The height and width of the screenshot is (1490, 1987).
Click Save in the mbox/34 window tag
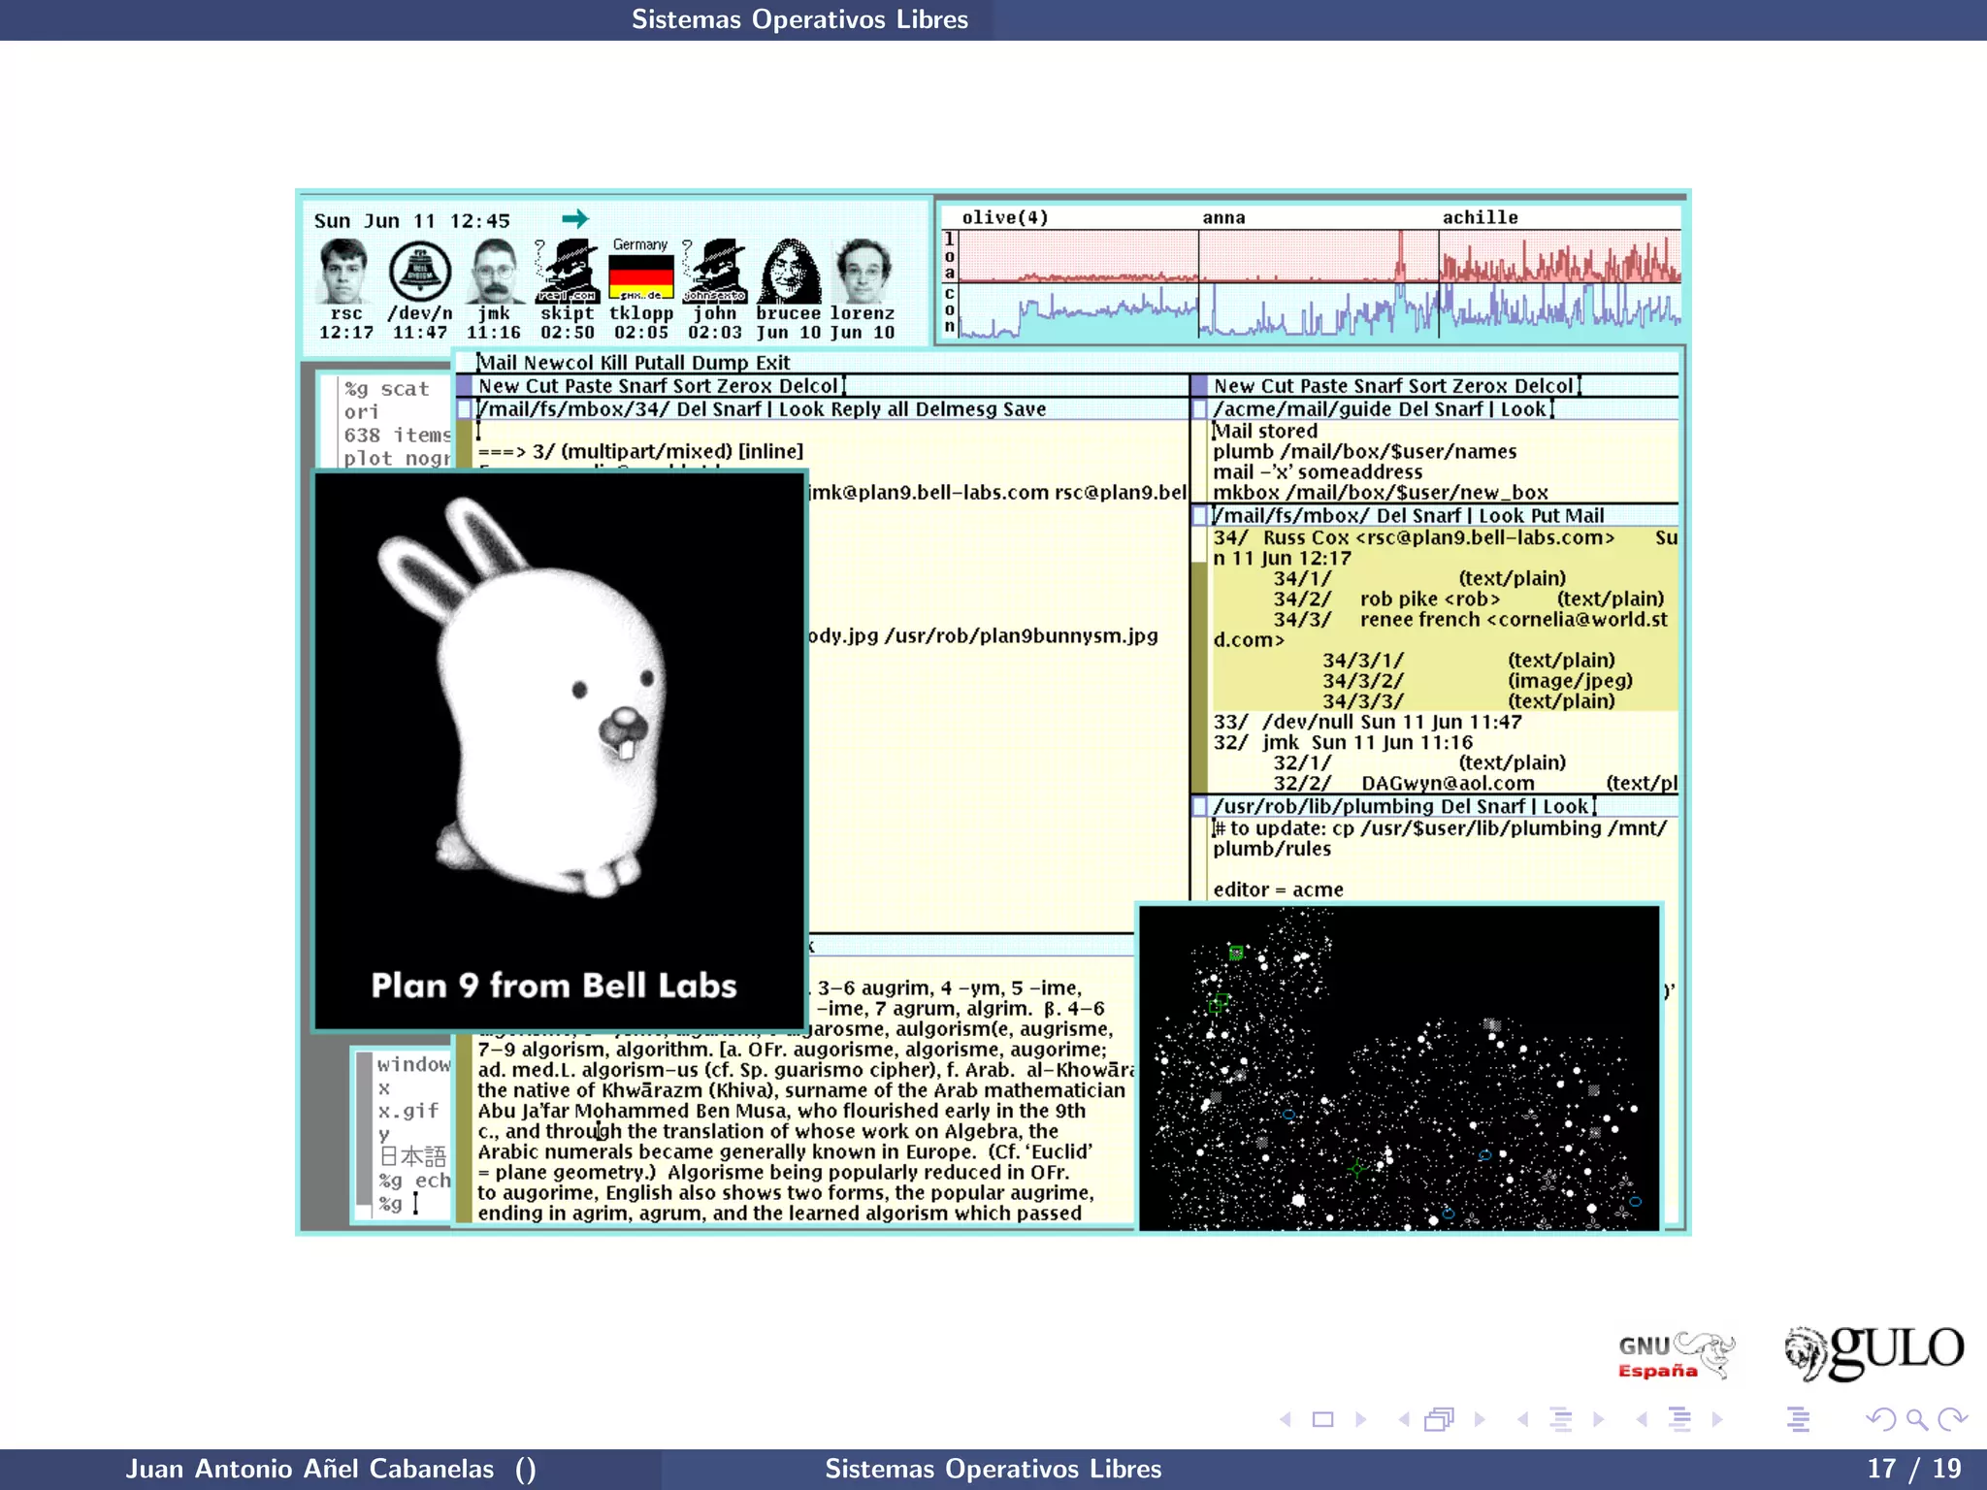coord(1025,409)
